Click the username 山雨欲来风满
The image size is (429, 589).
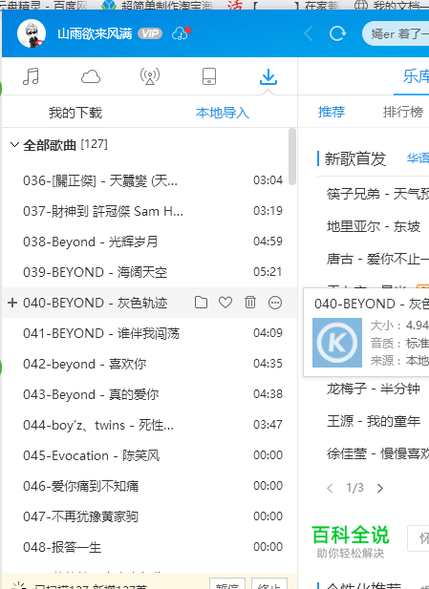click(95, 33)
